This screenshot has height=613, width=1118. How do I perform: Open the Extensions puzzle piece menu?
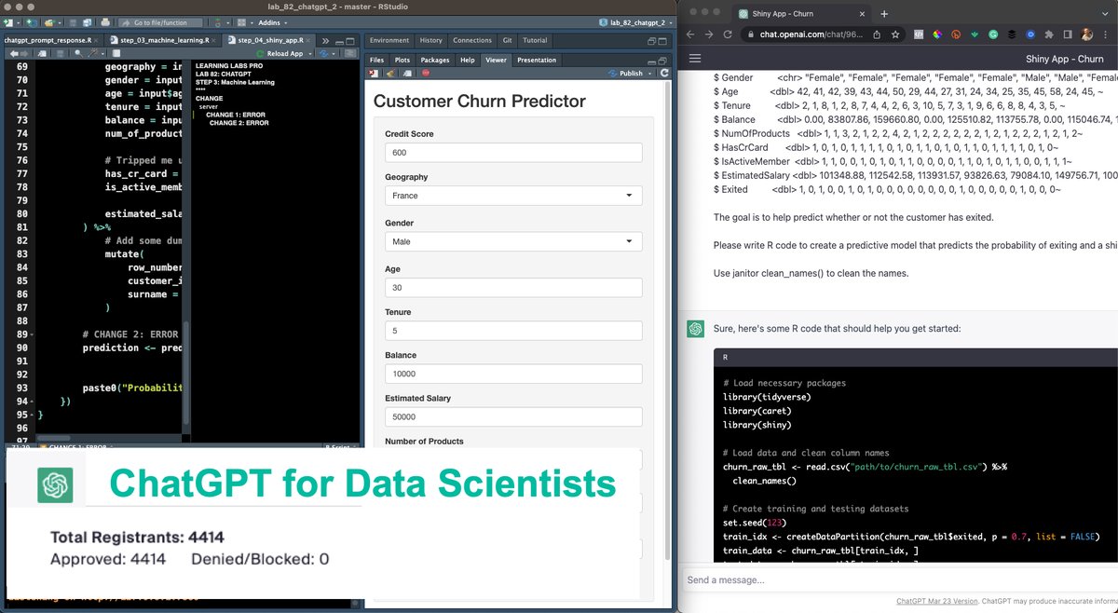coord(1049,34)
